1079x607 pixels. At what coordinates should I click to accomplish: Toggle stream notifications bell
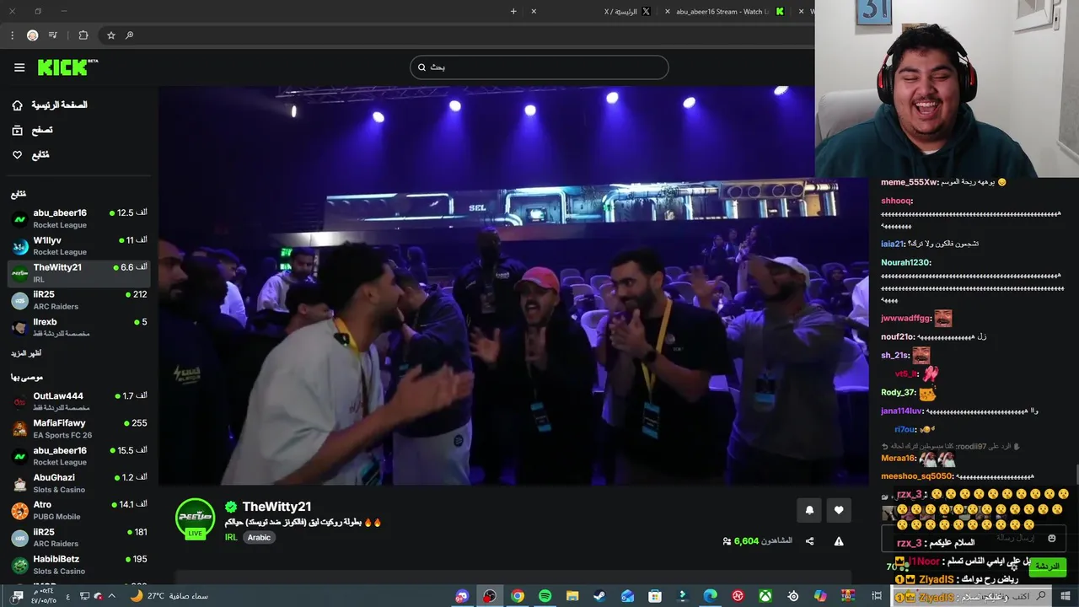point(809,510)
